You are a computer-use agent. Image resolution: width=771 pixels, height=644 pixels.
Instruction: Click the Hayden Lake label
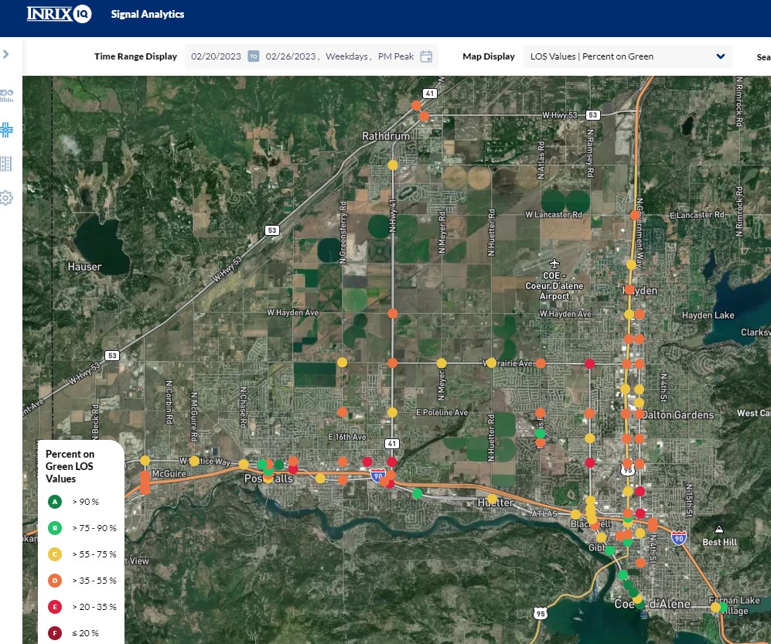pos(708,315)
